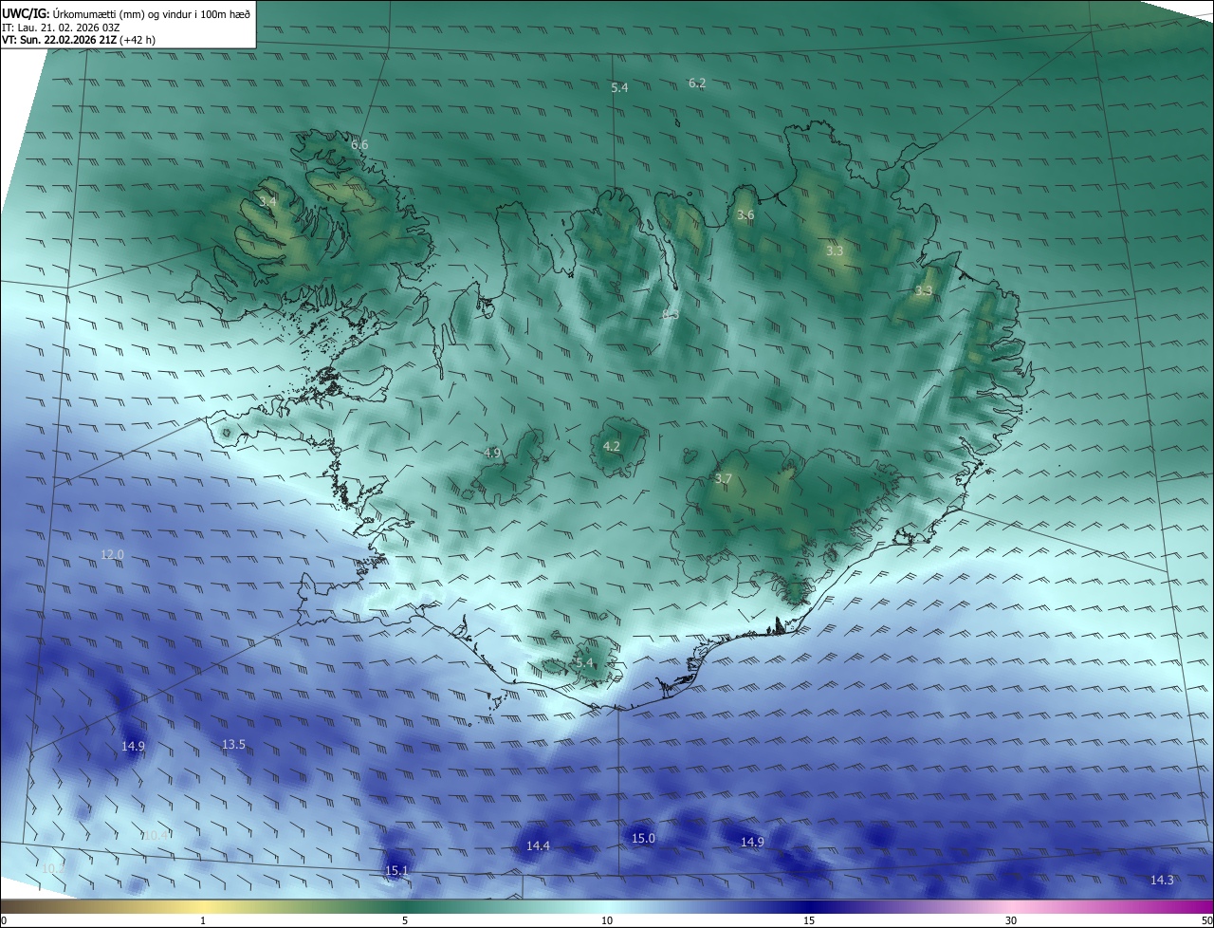
Task: Click the 15.1 value label
Action: click(396, 871)
